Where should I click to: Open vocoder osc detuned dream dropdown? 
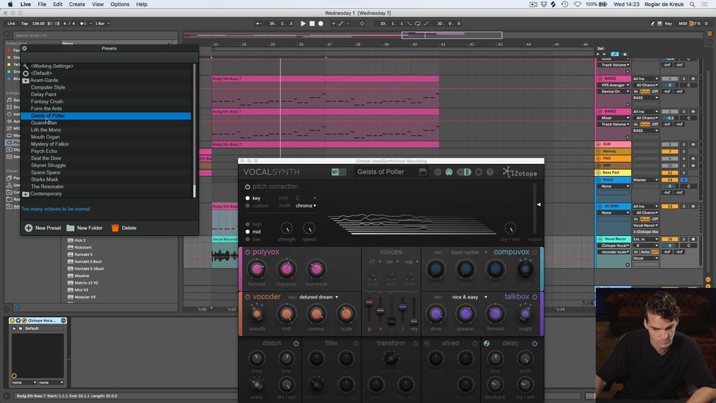pos(318,297)
